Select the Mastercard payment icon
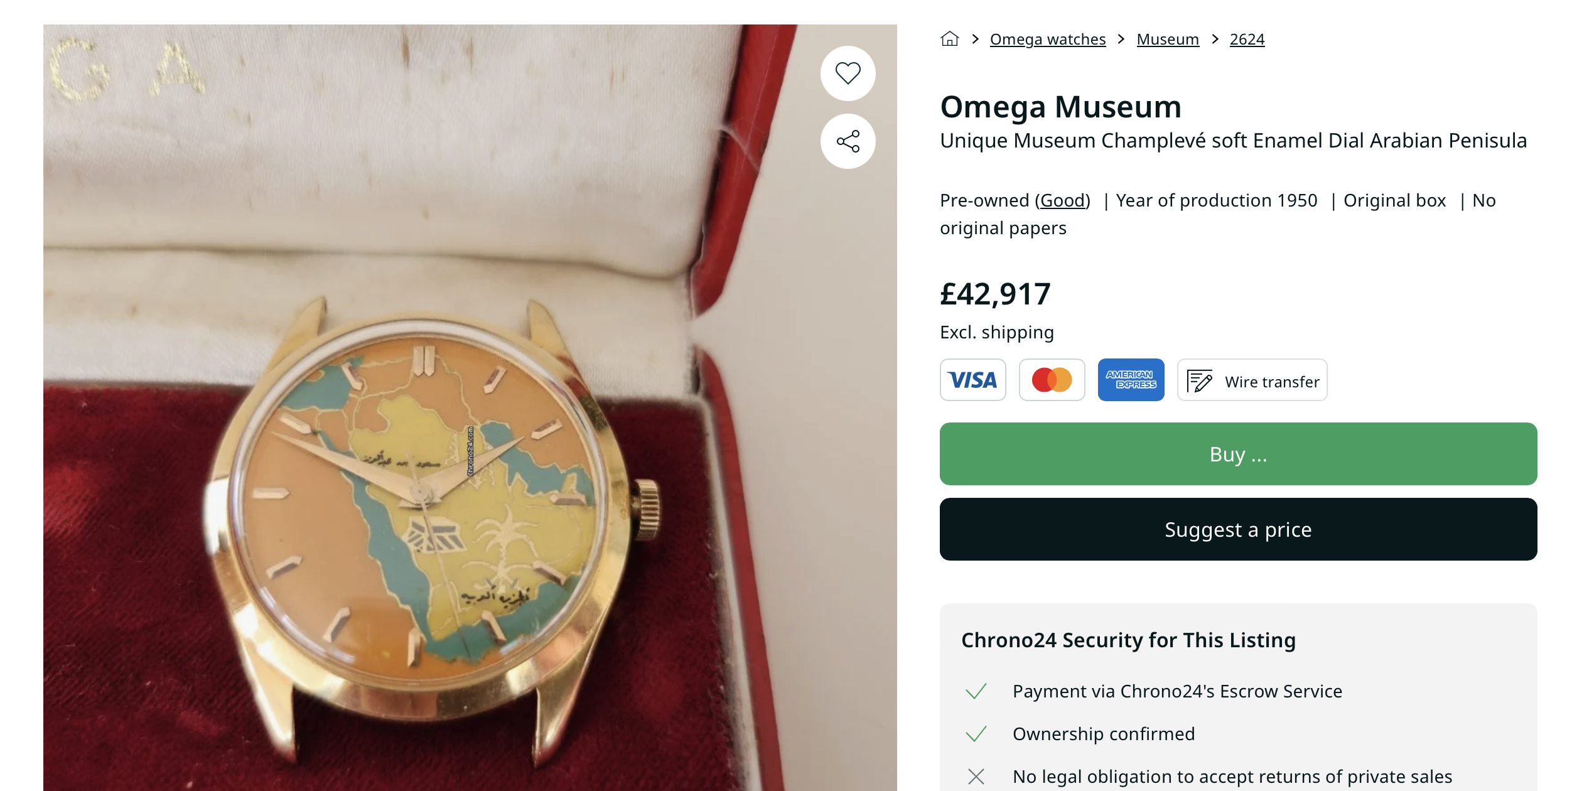 click(x=1052, y=380)
